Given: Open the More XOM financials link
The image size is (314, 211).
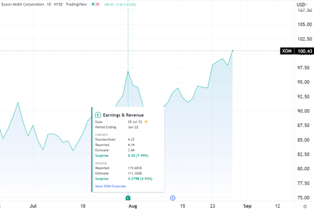Looking at the screenshot, I should click(x=111, y=186).
